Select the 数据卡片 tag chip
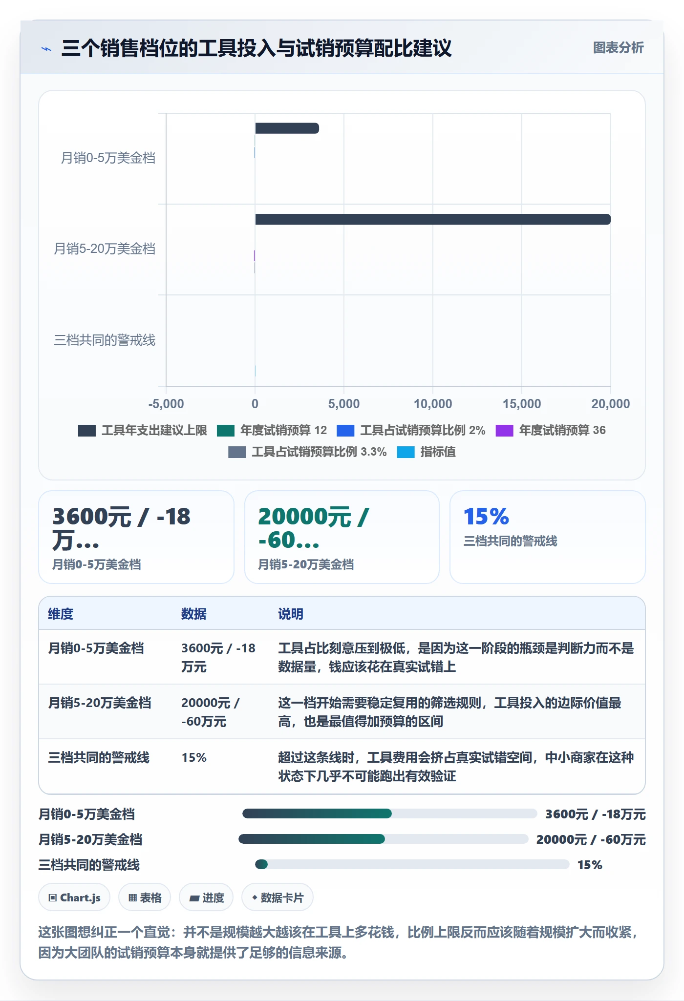684x1001 pixels. (278, 897)
